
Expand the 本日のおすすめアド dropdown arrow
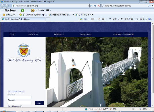click(x=73, y=15)
